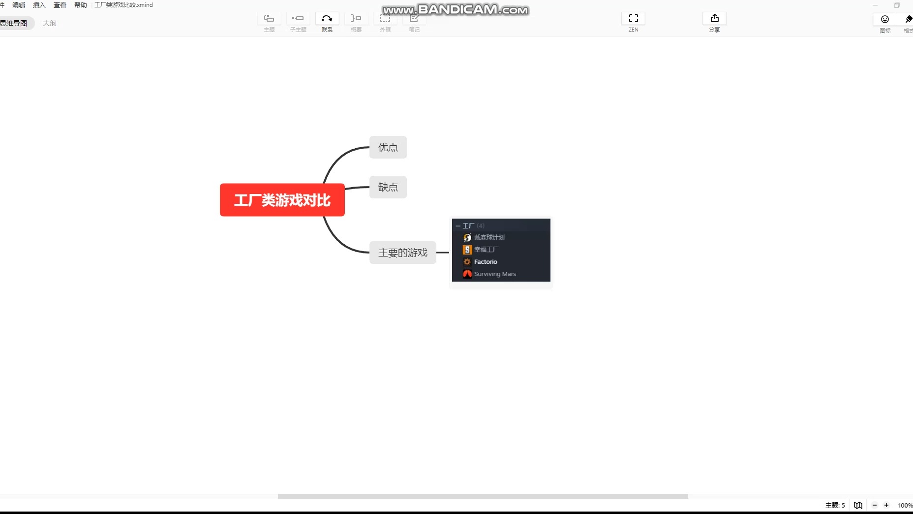
Task: Click the Summary (概要) toolbar icon
Action: [356, 18]
